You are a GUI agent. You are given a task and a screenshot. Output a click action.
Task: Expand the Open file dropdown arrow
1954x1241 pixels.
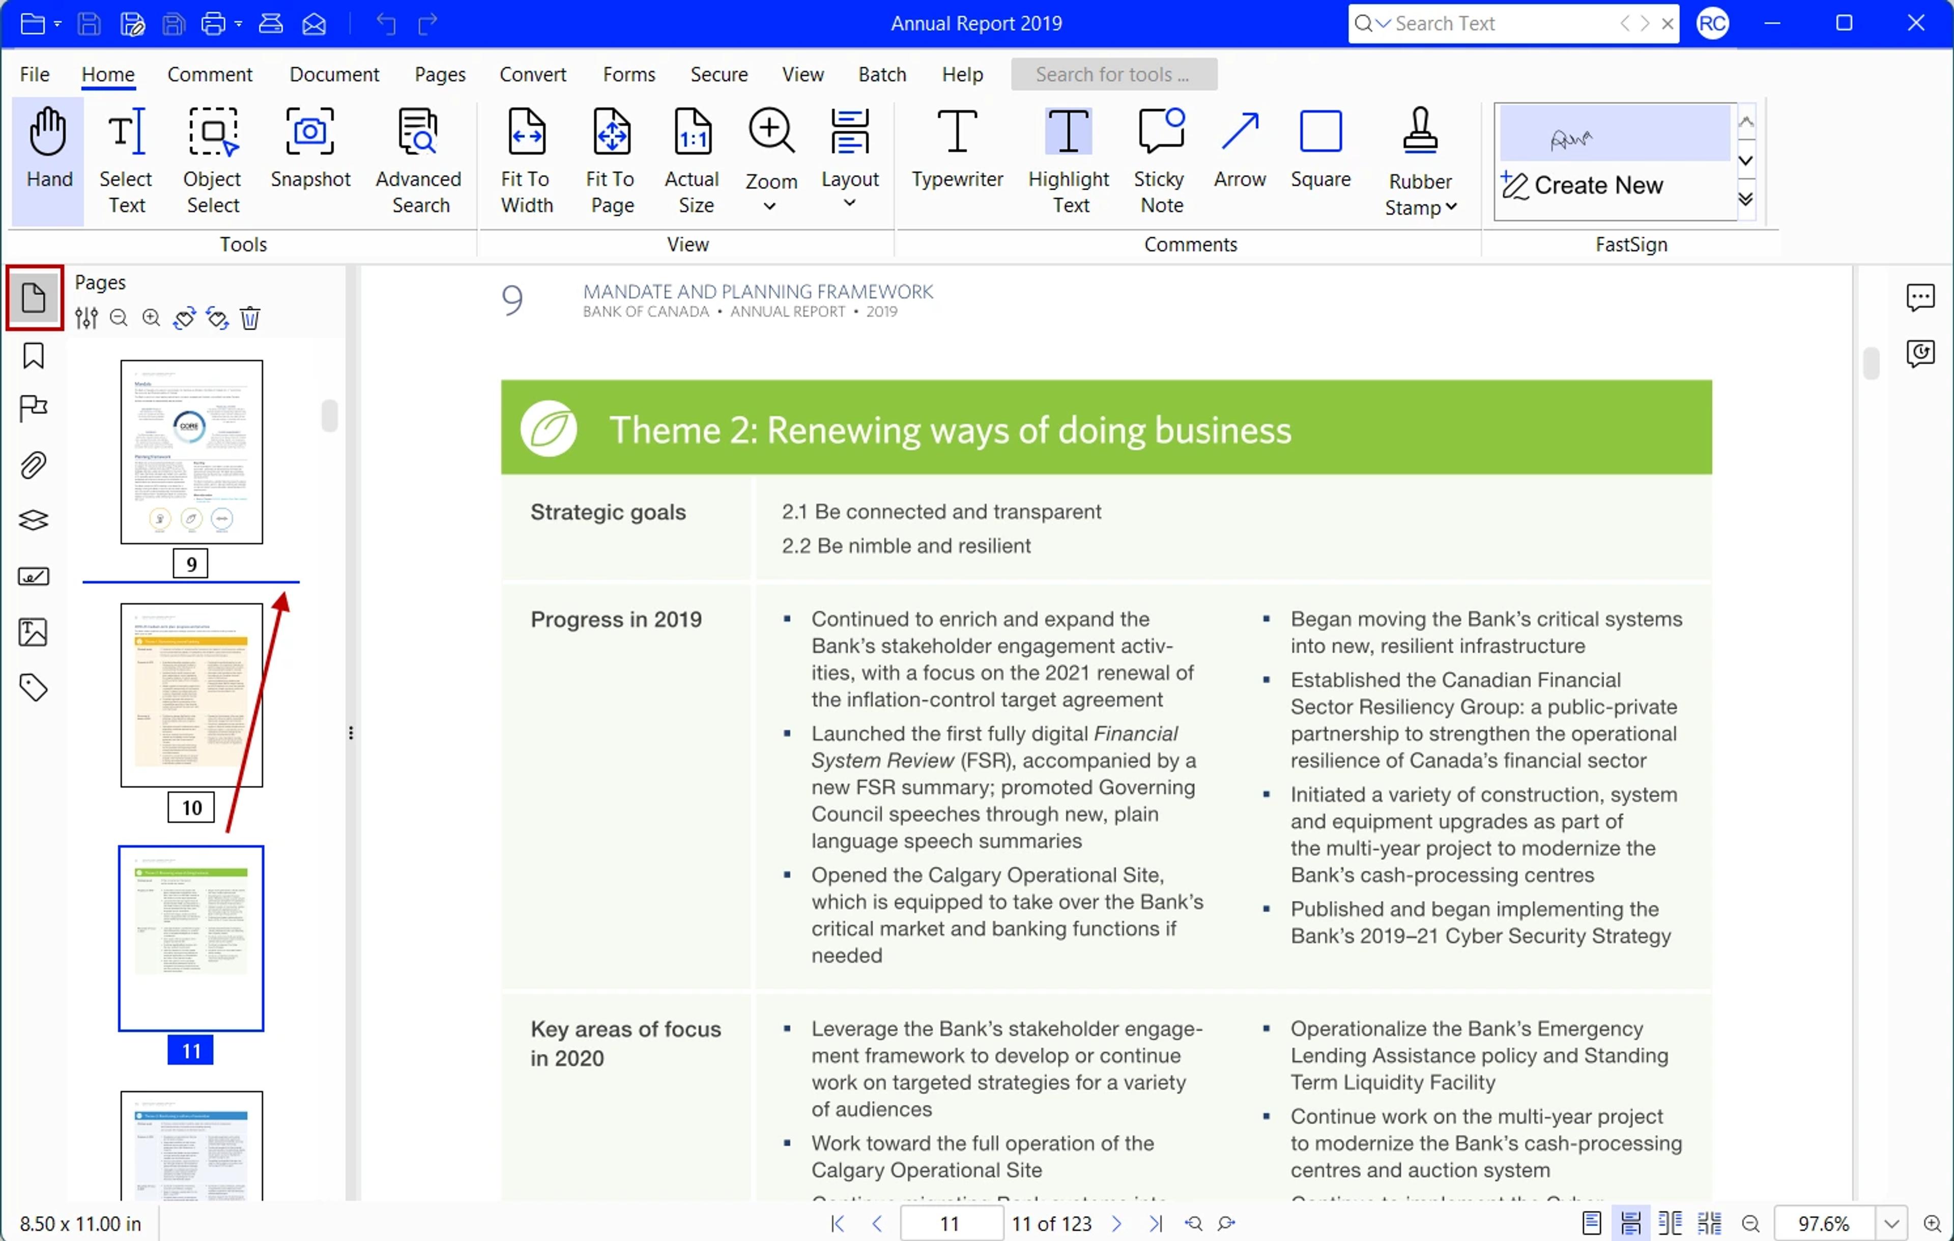(x=58, y=23)
